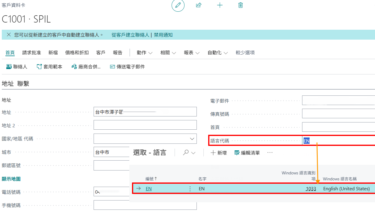Click the 城市 input field
Screen dimensions: 375x211
(112, 152)
